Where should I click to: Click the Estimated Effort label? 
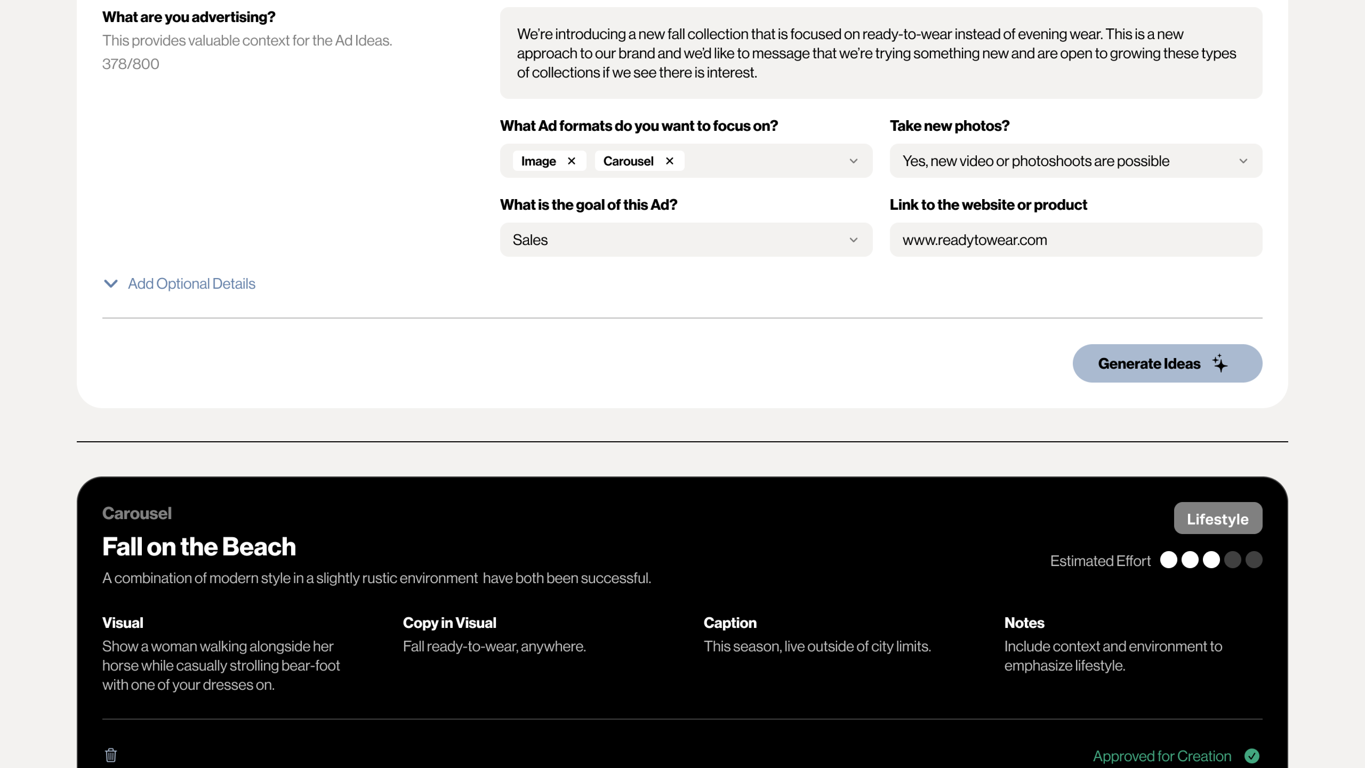tap(1100, 561)
